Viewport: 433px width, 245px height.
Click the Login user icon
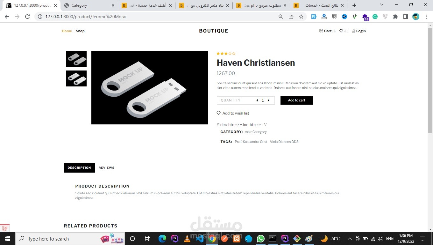click(353, 31)
